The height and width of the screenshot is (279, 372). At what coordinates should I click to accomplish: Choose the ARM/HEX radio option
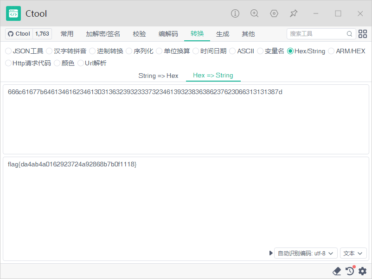tap(331, 51)
